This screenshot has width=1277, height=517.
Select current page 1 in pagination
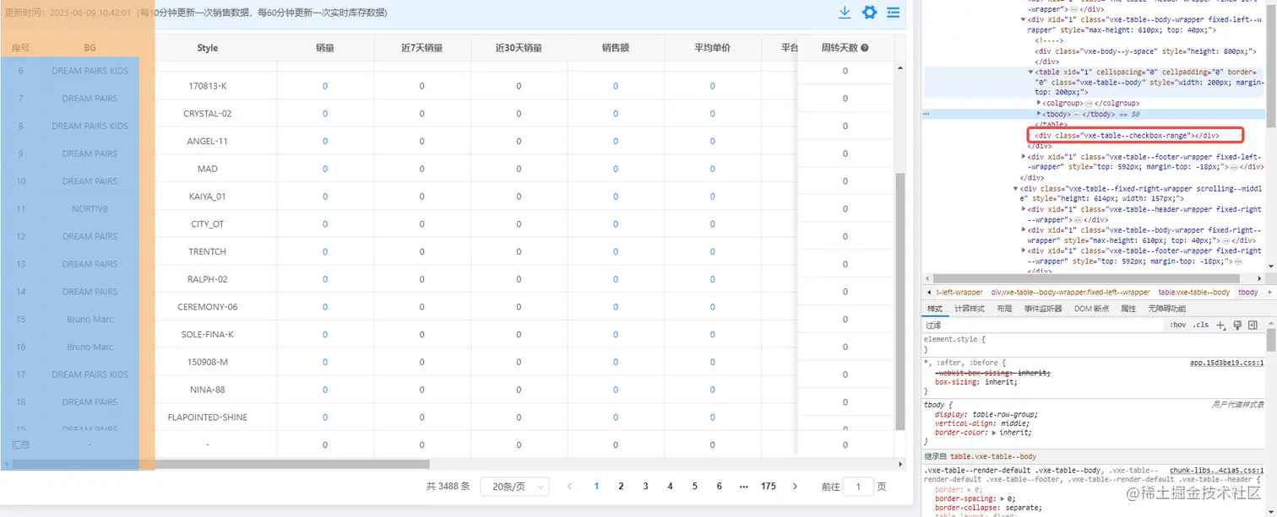596,487
